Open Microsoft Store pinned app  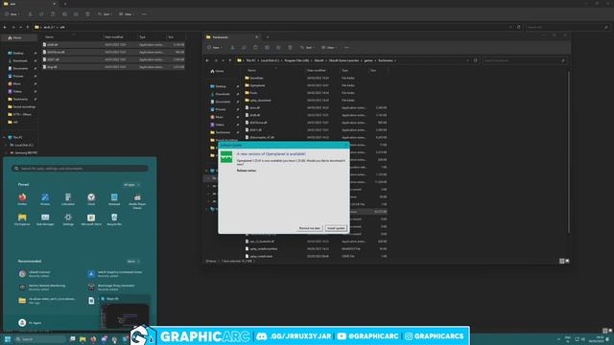[91, 219]
